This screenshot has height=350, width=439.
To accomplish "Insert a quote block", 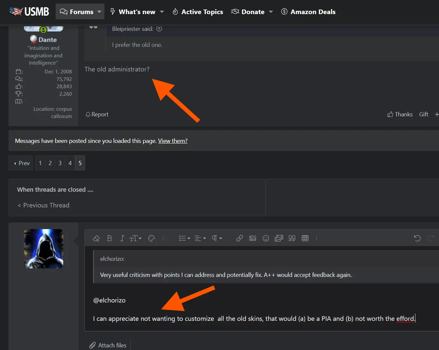I will coord(292,238).
